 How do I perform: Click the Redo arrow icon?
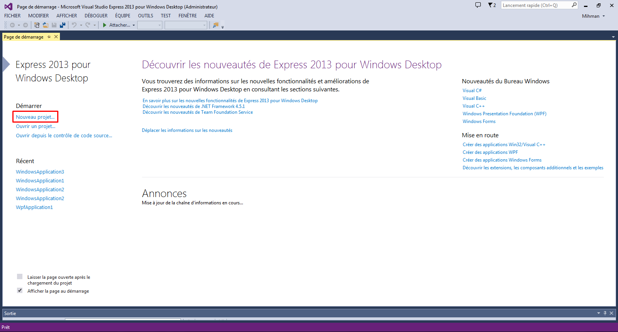[88, 25]
